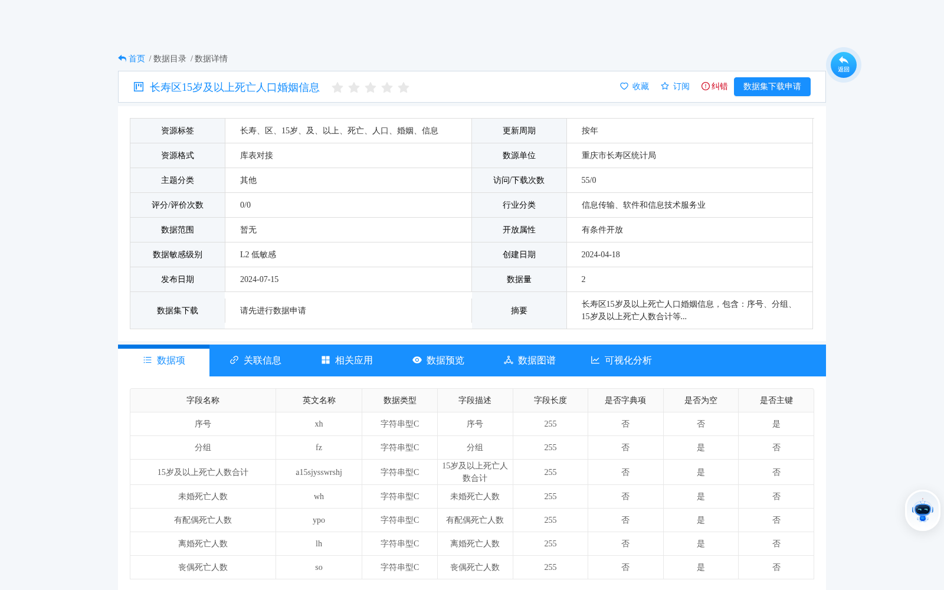The height and width of the screenshot is (590, 944).
Task: Click the so English name cell
Action: pyautogui.click(x=319, y=567)
